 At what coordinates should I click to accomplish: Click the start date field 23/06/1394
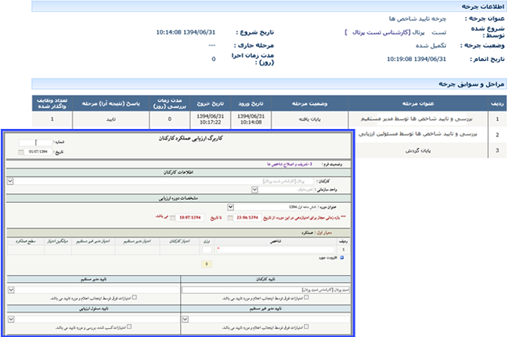247,218
